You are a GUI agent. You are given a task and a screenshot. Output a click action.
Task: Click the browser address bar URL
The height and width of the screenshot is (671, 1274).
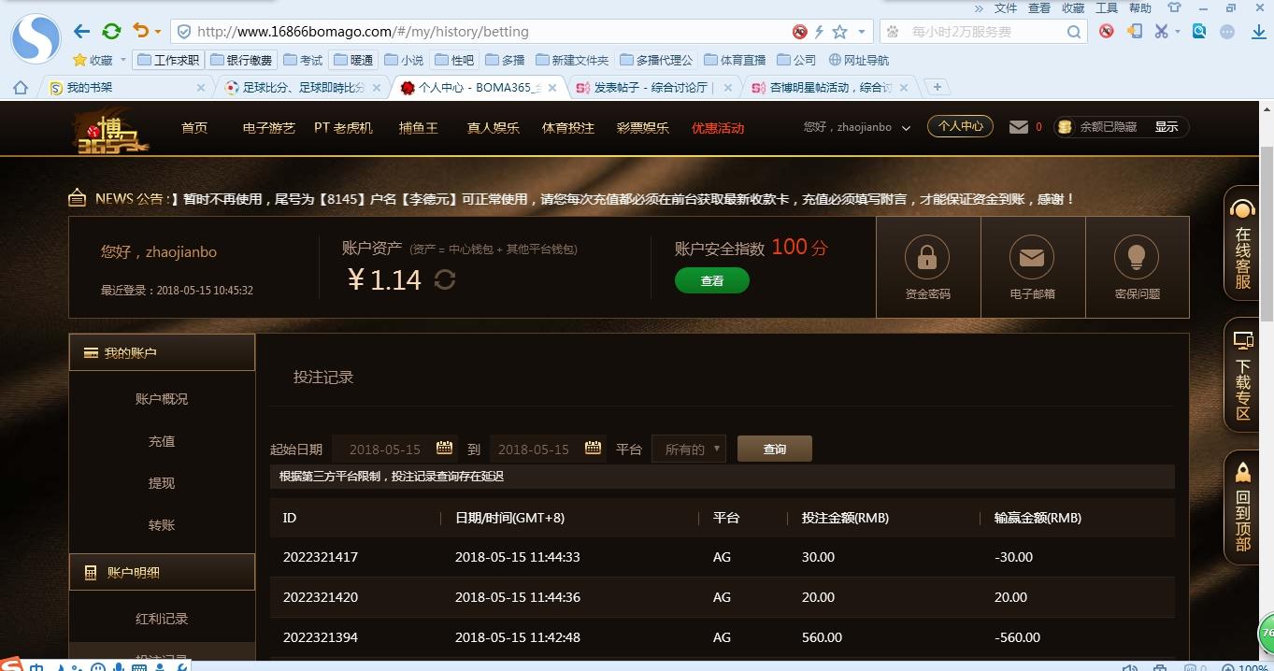(x=364, y=32)
